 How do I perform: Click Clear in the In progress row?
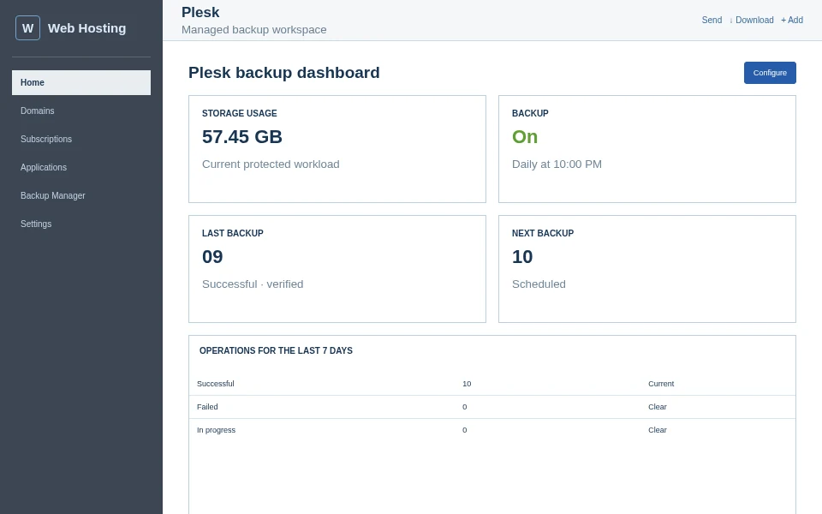click(x=658, y=430)
